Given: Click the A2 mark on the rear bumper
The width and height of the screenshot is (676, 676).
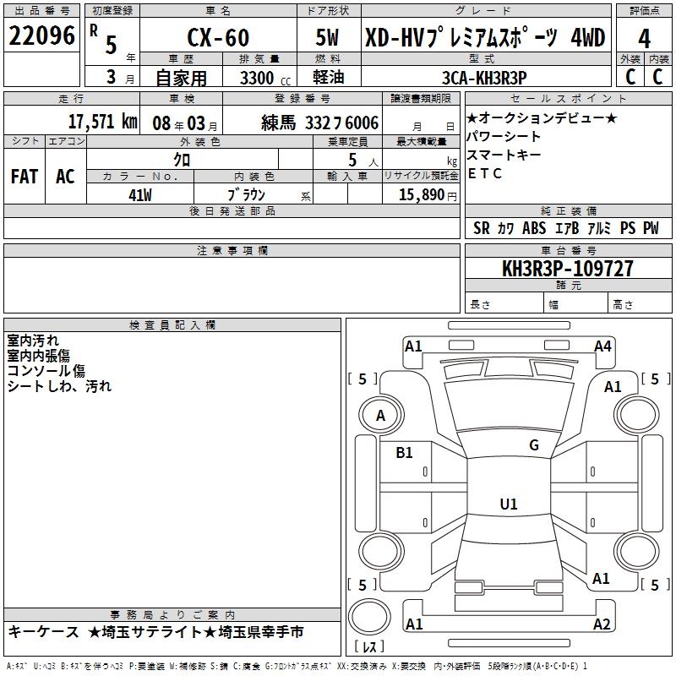Looking at the screenshot, I should (x=602, y=624).
